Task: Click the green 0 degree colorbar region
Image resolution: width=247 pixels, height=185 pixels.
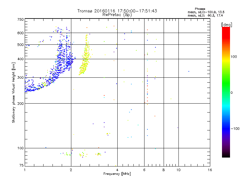Action: click(x=226, y=92)
